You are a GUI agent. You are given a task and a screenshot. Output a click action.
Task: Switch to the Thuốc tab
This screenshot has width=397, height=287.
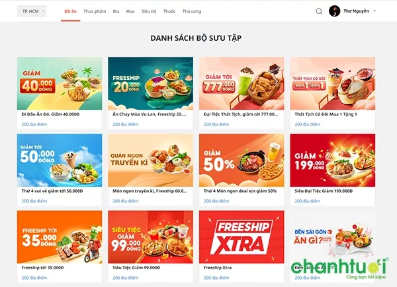[x=169, y=11]
